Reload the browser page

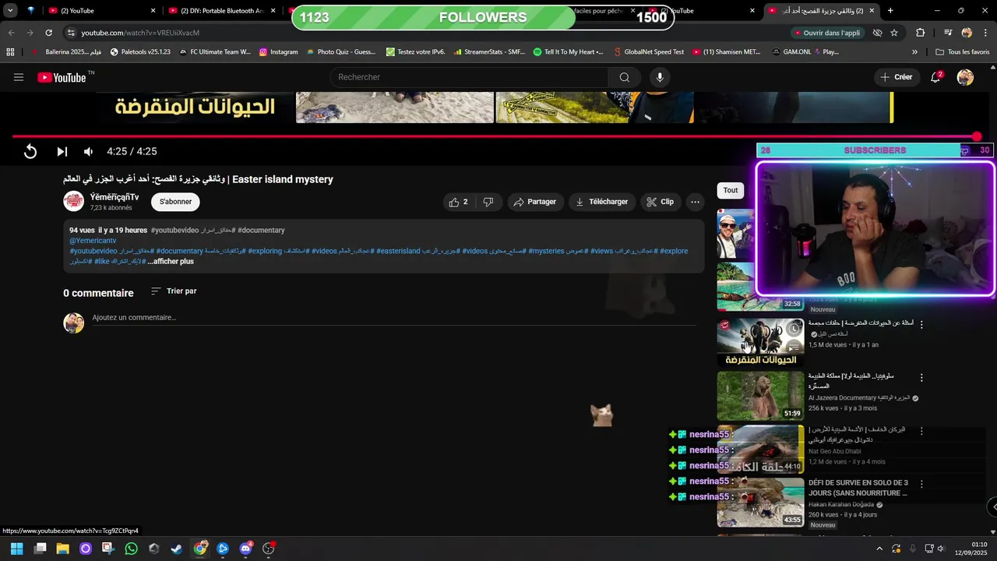48,33
